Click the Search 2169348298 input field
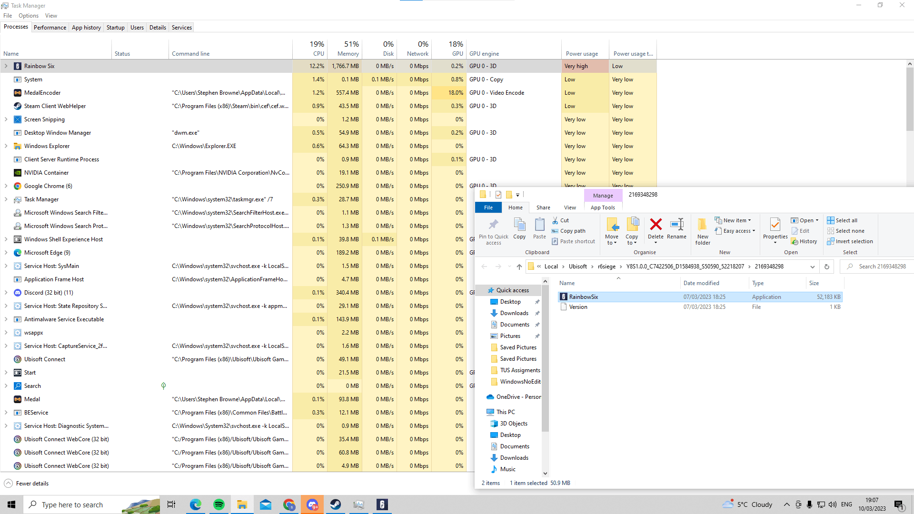Viewport: 914px width, 514px height. click(882, 267)
